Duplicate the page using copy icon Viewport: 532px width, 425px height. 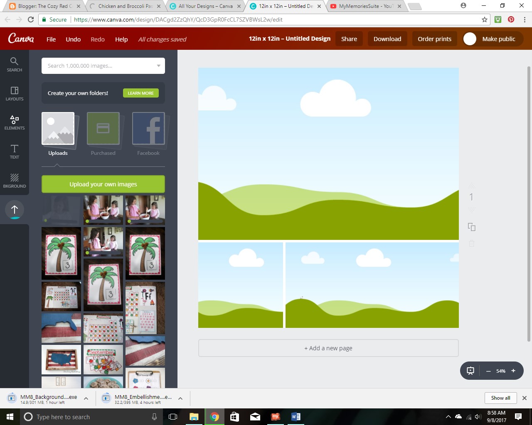click(x=471, y=227)
